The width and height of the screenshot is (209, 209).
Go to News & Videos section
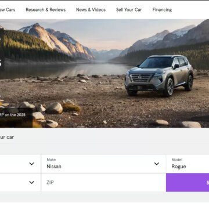tap(91, 10)
